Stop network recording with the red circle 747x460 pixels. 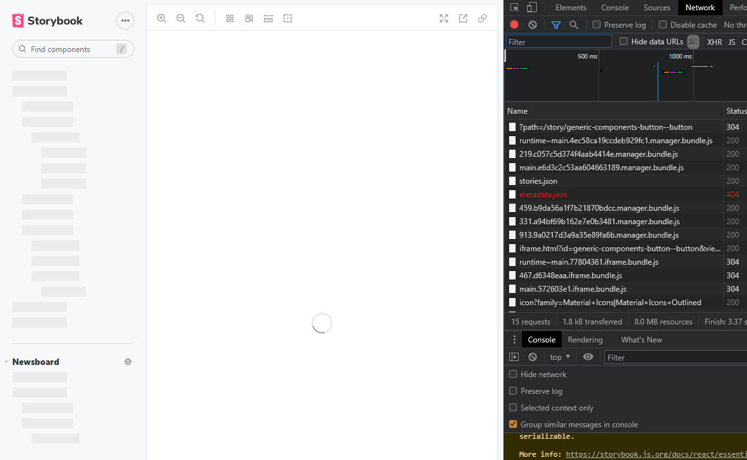tap(514, 24)
